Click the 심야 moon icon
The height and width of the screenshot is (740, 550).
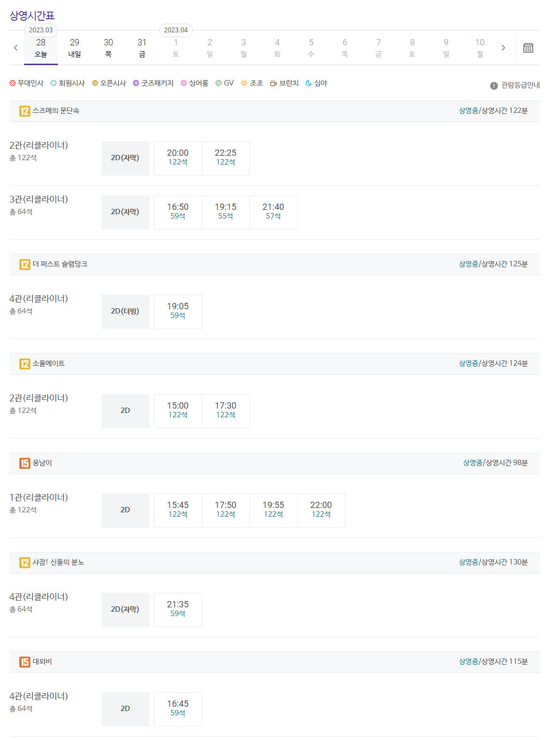tap(309, 83)
